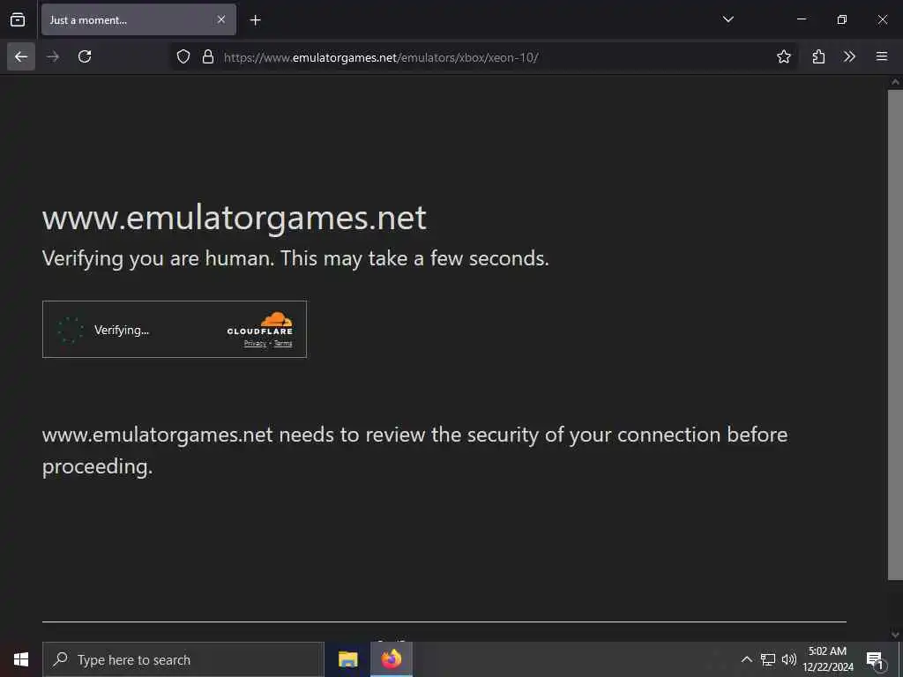Click the Verifying spinner indicator
This screenshot has height=677, width=903.
coord(71,330)
